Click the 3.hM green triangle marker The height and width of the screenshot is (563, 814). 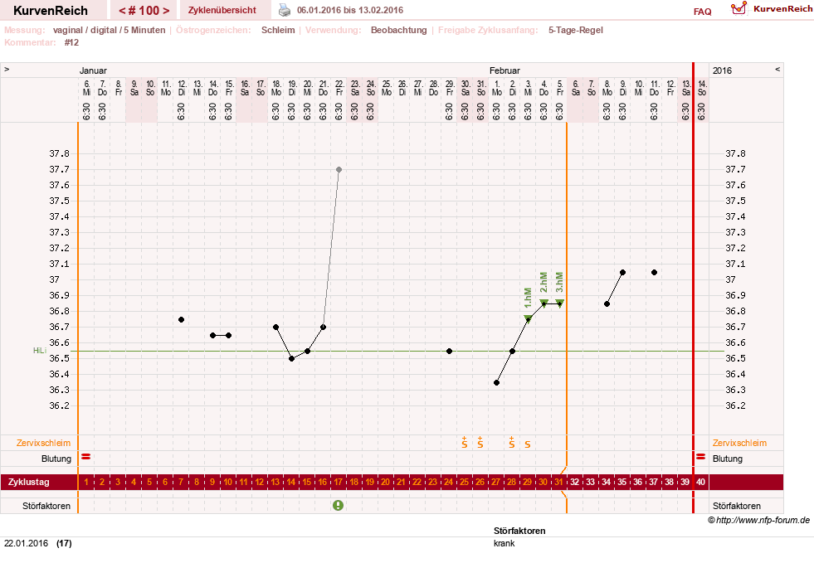pyautogui.click(x=559, y=303)
